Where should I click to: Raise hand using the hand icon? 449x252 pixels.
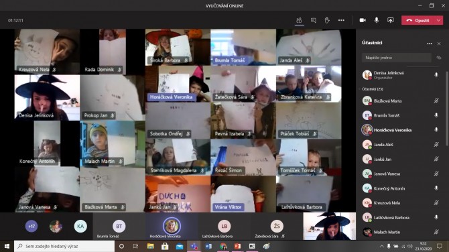(x=327, y=20)
